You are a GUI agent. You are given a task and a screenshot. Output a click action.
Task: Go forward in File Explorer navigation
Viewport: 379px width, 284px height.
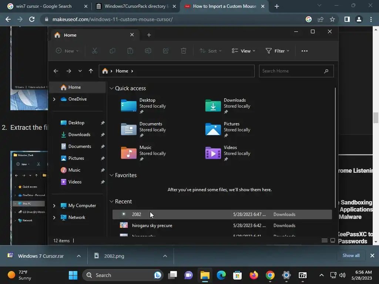68,71
